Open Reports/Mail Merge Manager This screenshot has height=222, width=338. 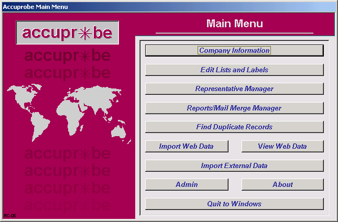[234, 108]
